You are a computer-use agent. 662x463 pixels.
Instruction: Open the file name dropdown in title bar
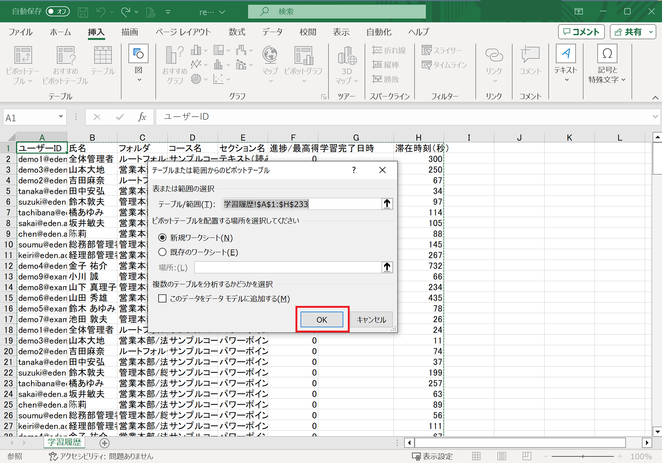coord(222,12)
